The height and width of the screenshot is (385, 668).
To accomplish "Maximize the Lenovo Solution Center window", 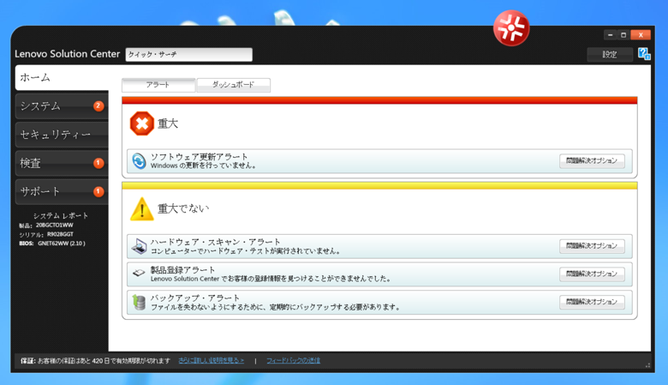I will 623,35.
